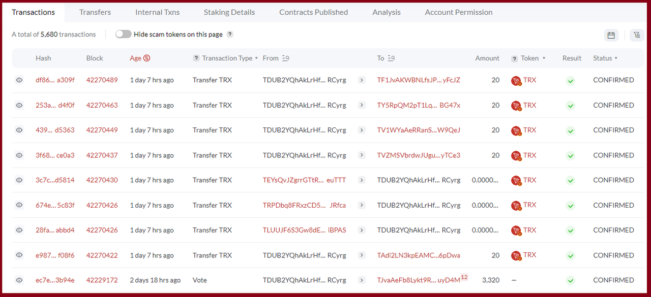Click the eye icon on the Vote transaction row
651x297 pixels.
[19, 280]
